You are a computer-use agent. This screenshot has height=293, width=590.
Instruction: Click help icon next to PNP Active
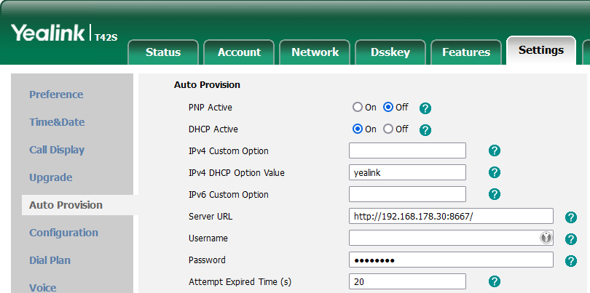[x=426, y=108]
